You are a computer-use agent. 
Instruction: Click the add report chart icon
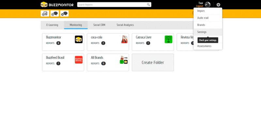[x=45, y=14]
